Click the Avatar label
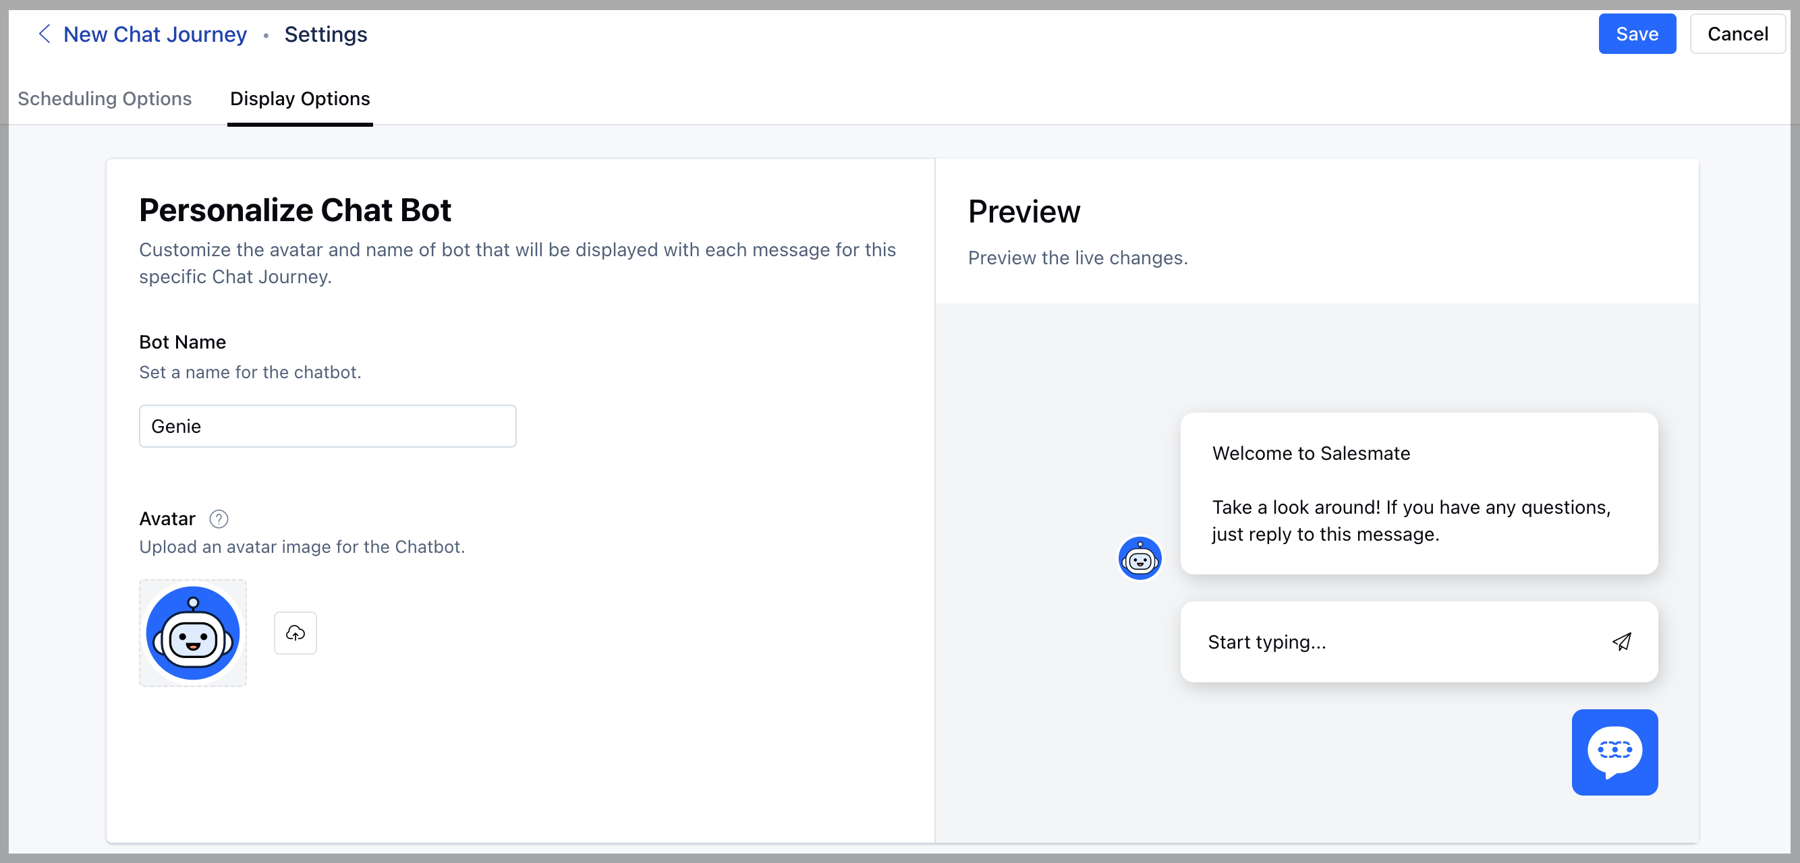The width and height of the screenshot is (1800, 863). [x=167, y=518]
